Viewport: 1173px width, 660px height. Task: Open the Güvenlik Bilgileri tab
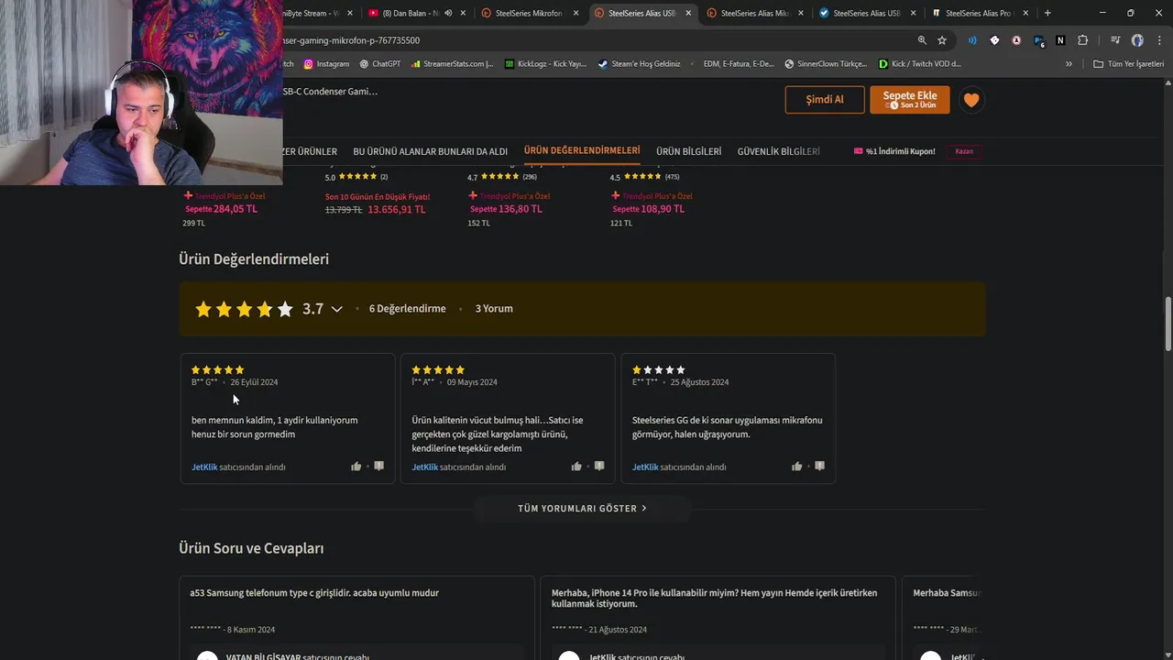778,151
